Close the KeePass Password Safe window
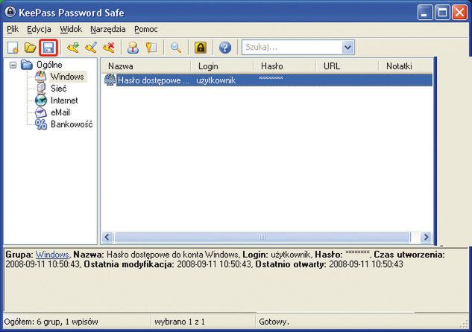Image resolution: width=472 pixels, height=332 pixels. point(459,13)
